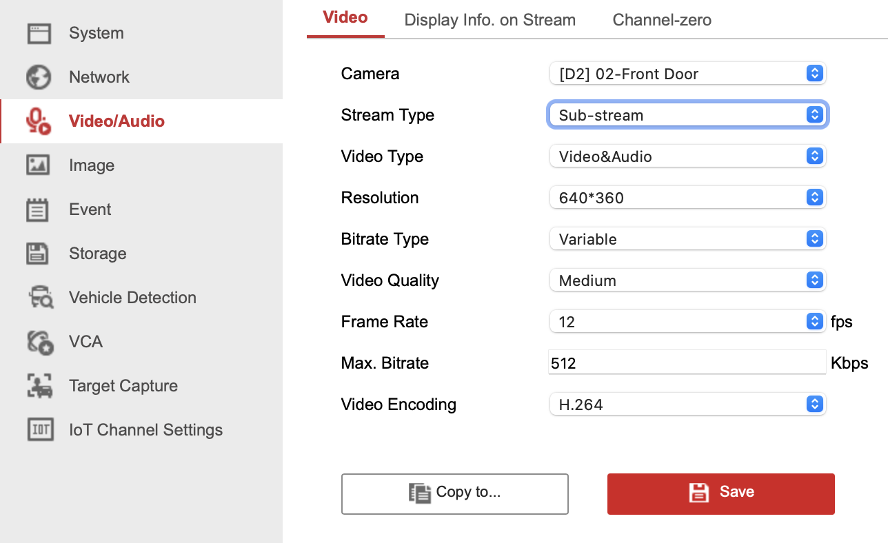Viewport: 888px width, 543px height.
Task: Expand the Stream Type dropdown
Action: (x=687, y=115)
